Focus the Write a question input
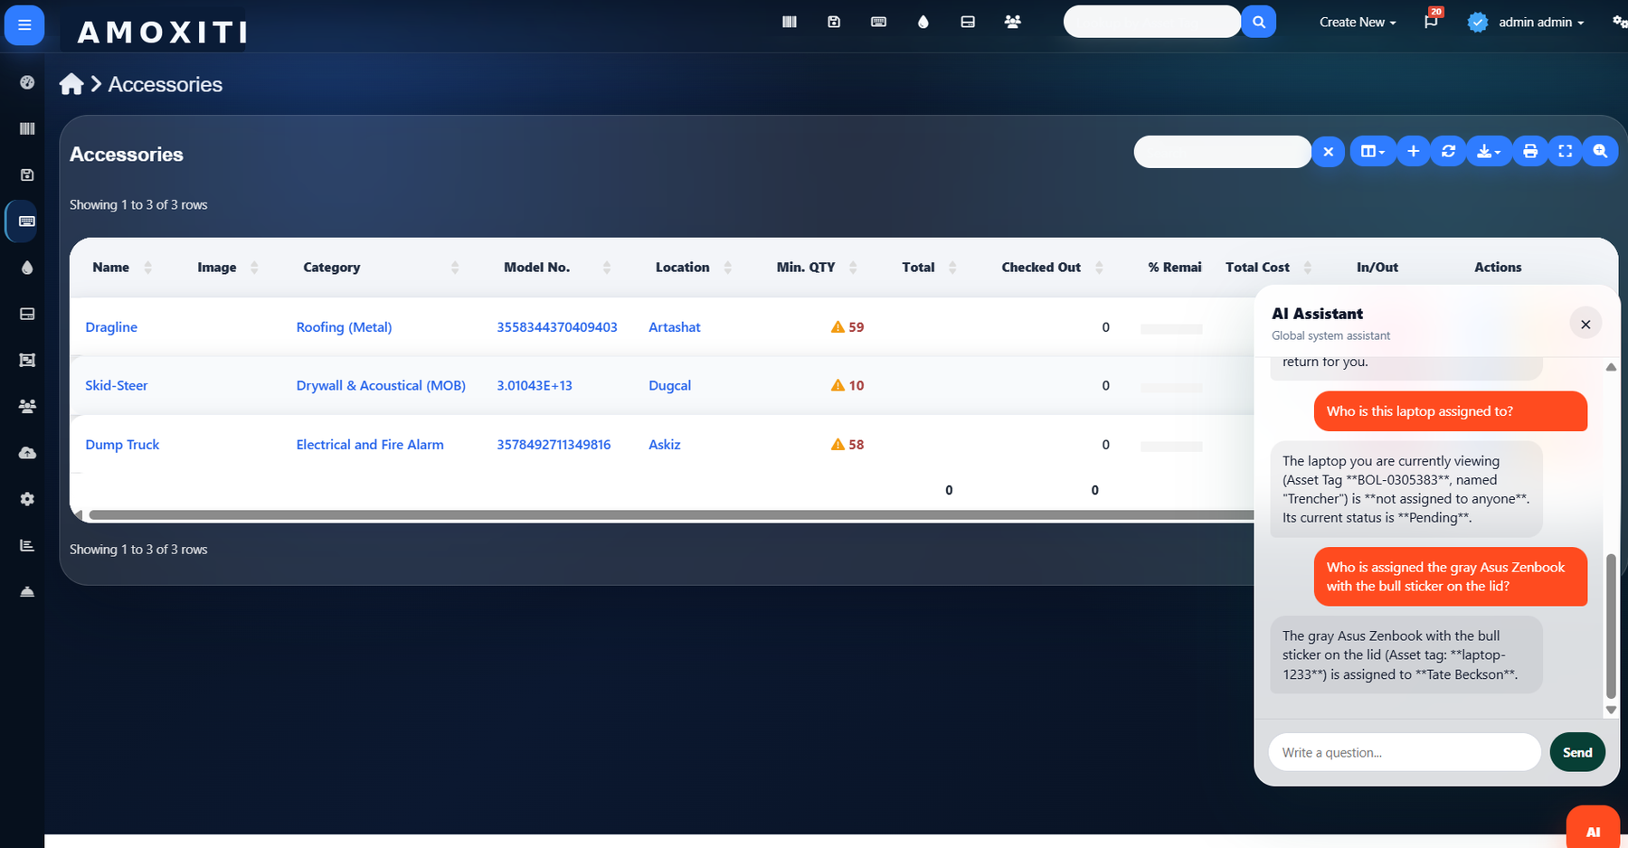Viewport: 1628px width, 848px height. point(1404,752)
